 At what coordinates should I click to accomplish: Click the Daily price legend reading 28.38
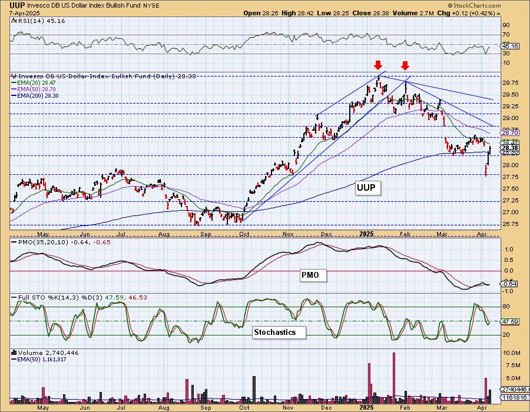point(107,77)
